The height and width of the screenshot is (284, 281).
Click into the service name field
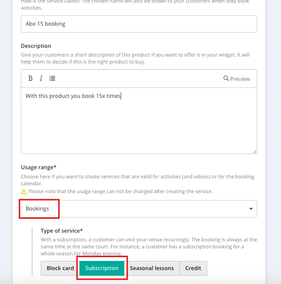(139, 24)
